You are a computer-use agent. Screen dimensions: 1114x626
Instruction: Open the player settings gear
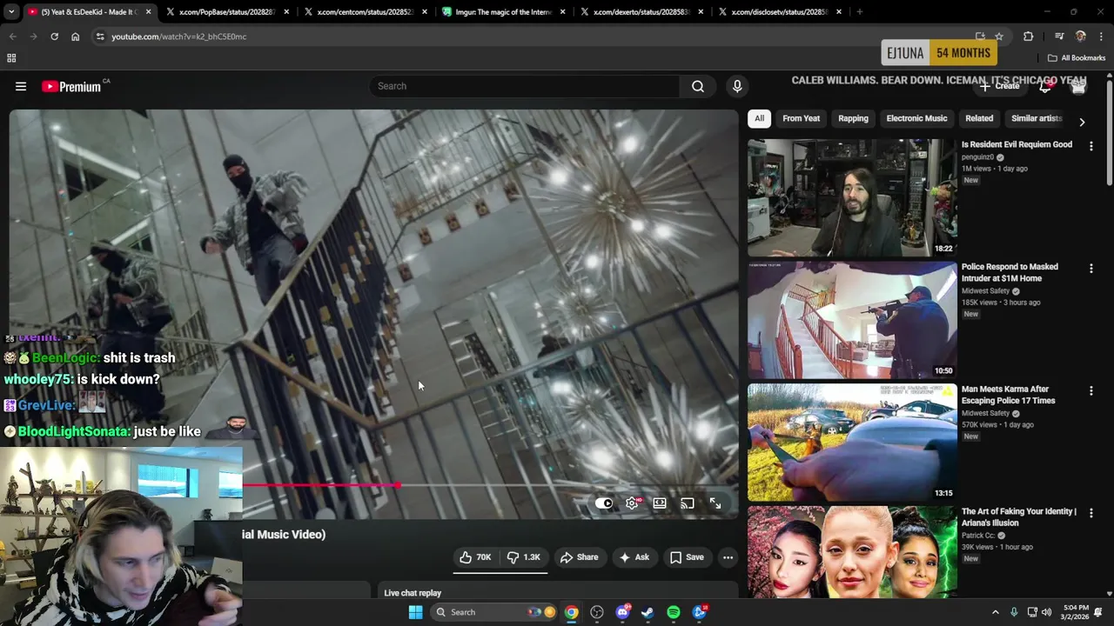click(632, 503)
